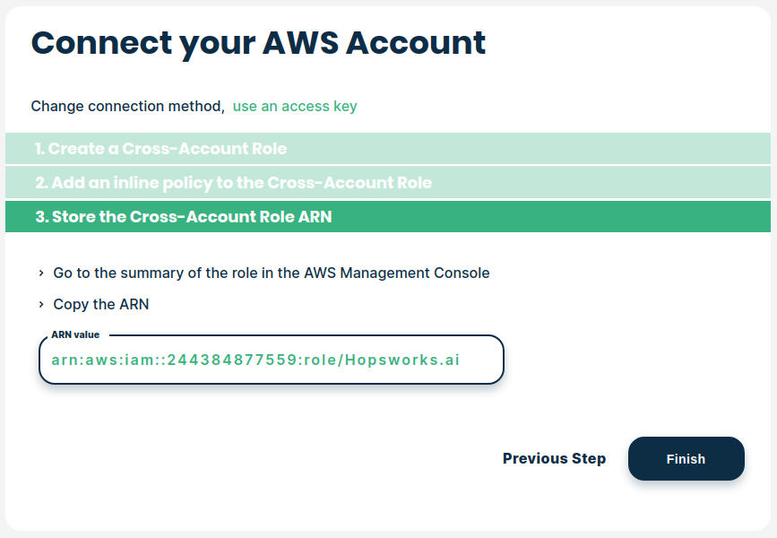Expand step 1 Create a Cross-Account Role
The width and height of the screenshot is (777, 538).
pos(161,149)
